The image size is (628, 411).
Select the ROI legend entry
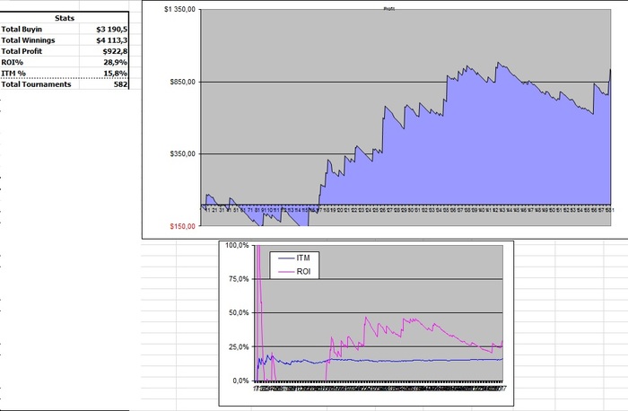pyautogui.click(x=294, y=272)
